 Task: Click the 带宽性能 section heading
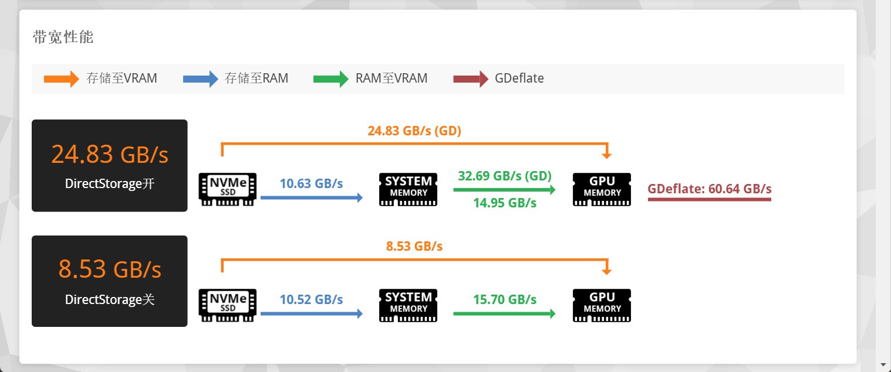[63, 37]
